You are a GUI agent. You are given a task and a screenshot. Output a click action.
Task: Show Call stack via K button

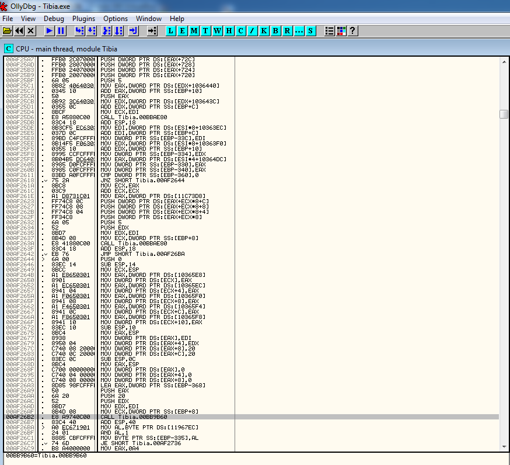[x=264, y=31]
